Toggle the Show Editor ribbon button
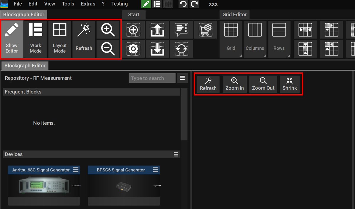 tap(12, 39)
